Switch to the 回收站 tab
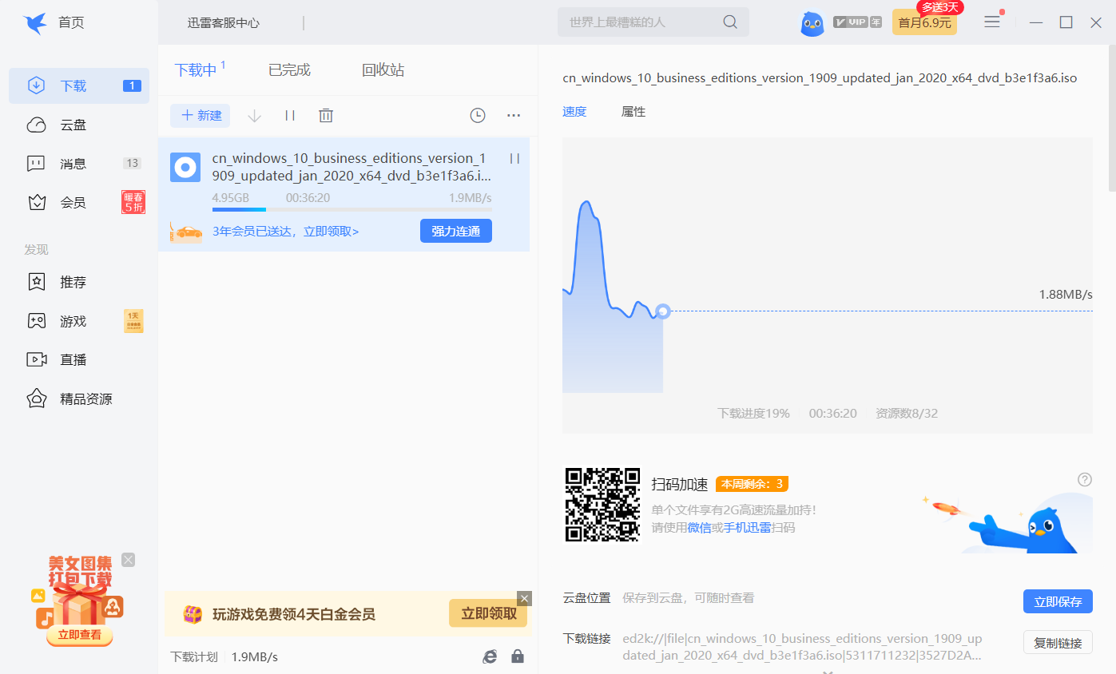The width and height of the screenshot is (1116, 674). (383, 70)
